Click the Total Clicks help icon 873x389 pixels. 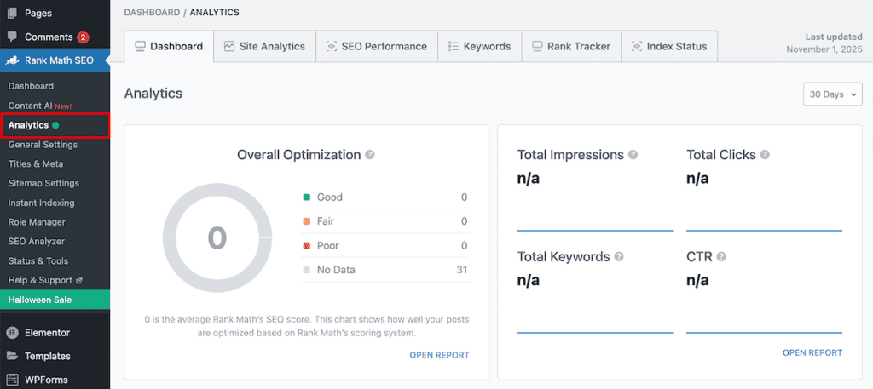765,154
